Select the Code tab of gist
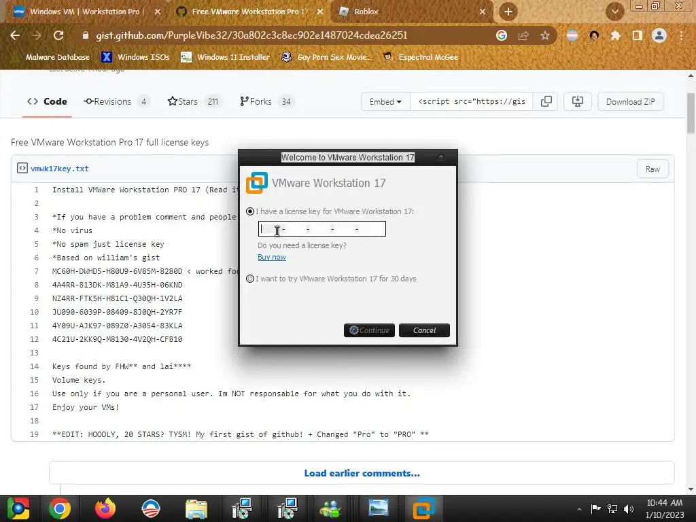 (x=47, y=102)
